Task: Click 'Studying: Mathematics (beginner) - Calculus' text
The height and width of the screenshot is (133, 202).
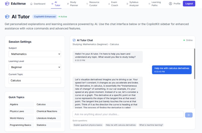Action: [95, 44]
